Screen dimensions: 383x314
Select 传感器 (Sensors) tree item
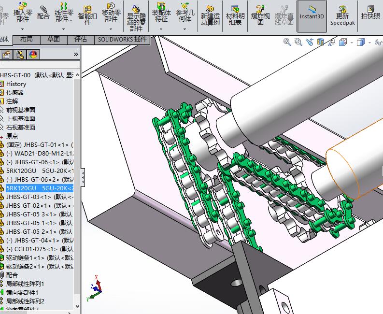pyautogui.click(x=15, y=93)
